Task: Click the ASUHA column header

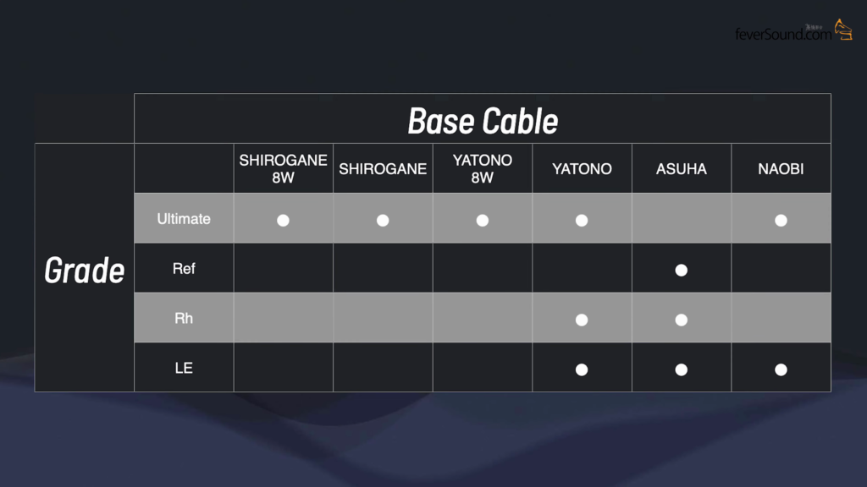Action: coord(681,169)
